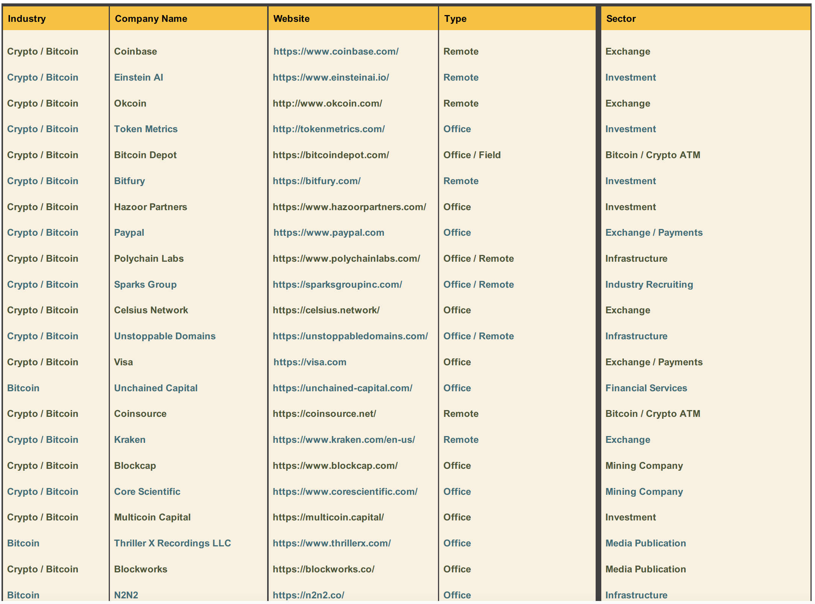Screen dimensions: 815x604
Task: Select the Multicoin Capital cell
Action: (x=152, y=517)
